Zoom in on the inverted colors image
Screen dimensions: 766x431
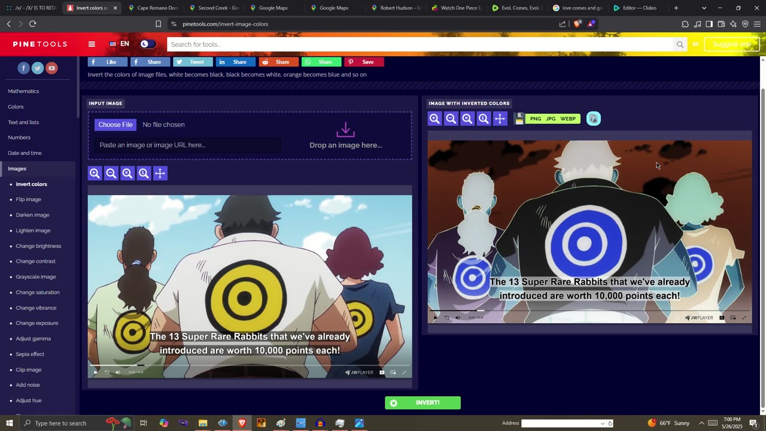point(434,119)
